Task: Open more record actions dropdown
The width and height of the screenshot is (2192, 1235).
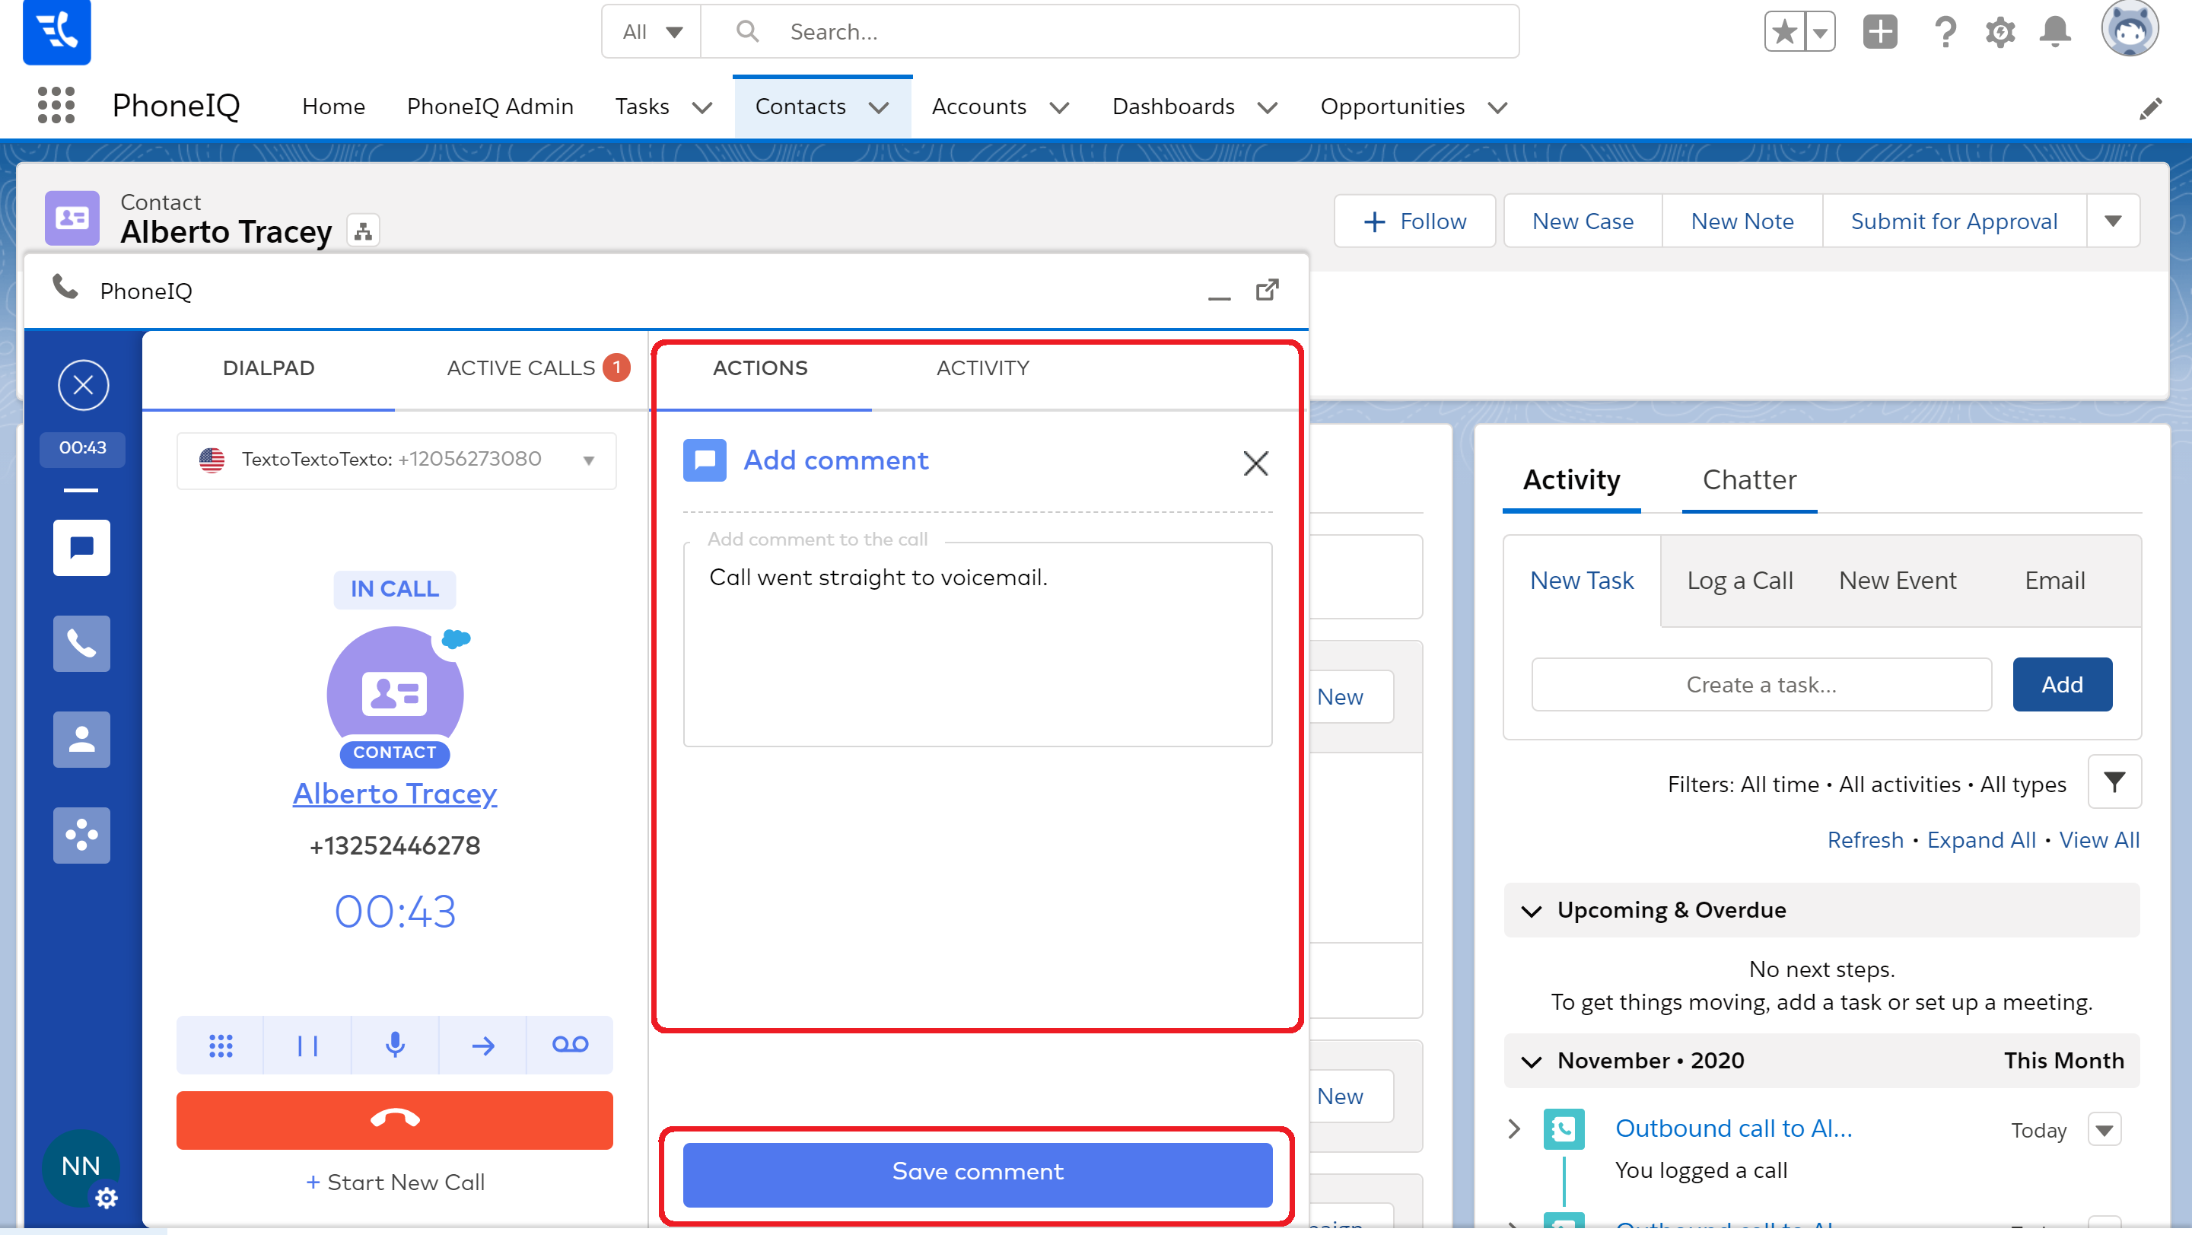Action: coord(2112,221)
